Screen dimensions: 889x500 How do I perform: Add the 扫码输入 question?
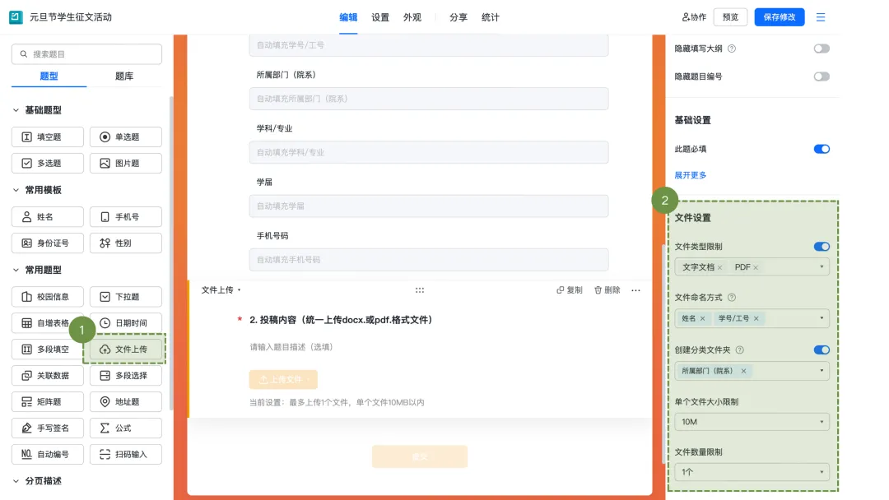coord(126,454)
